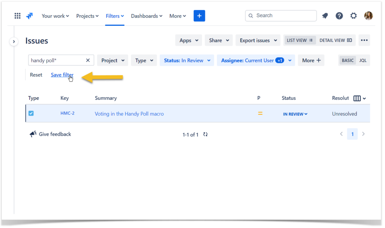
Task: Switch to List View
Action: [x=300, y=40]
